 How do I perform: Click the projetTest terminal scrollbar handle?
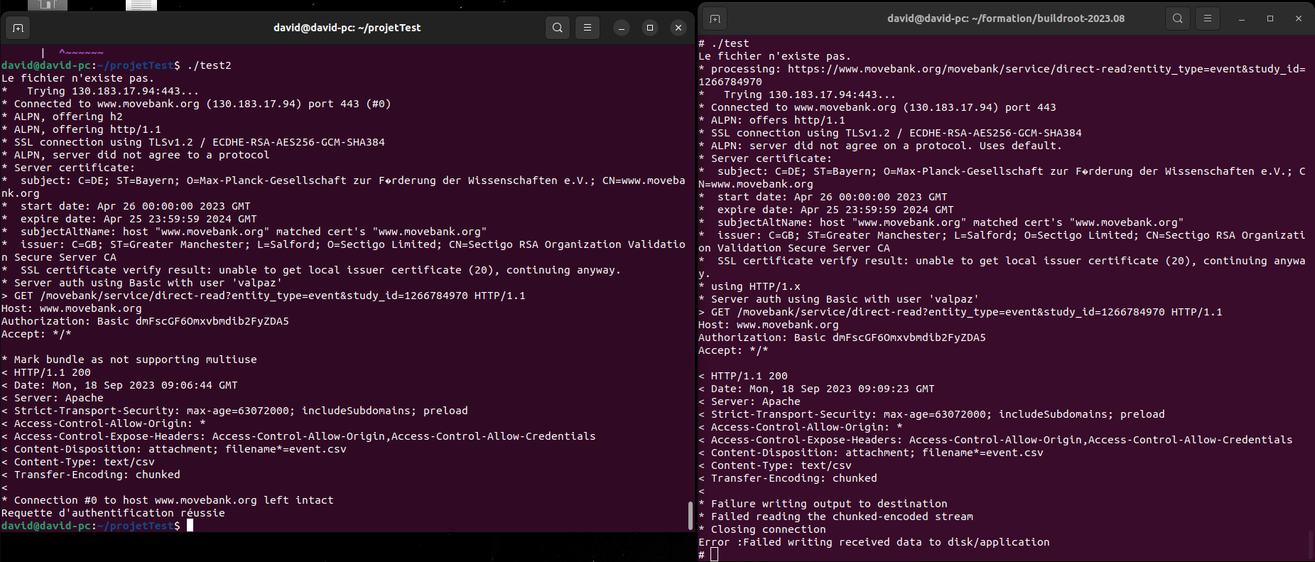coord(690,516)
